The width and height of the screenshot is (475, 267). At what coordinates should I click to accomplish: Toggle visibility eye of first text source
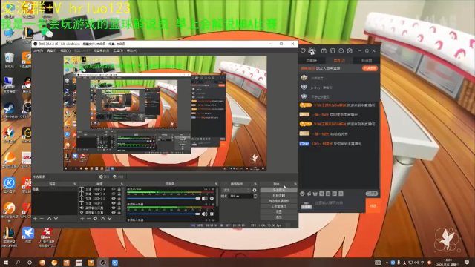click(114, 189)
